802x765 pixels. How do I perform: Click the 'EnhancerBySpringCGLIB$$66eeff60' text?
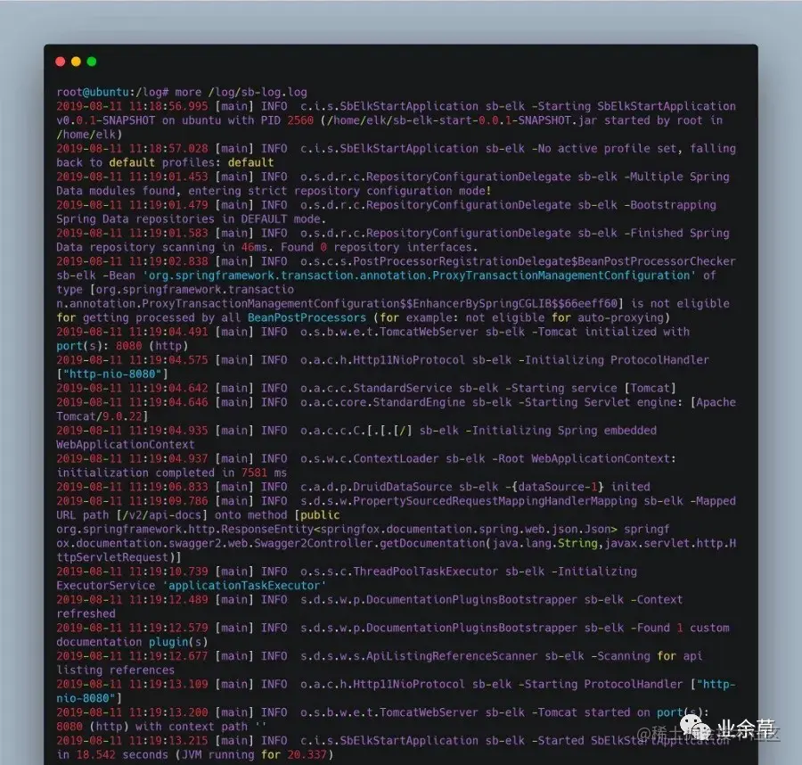coord(515,303)
